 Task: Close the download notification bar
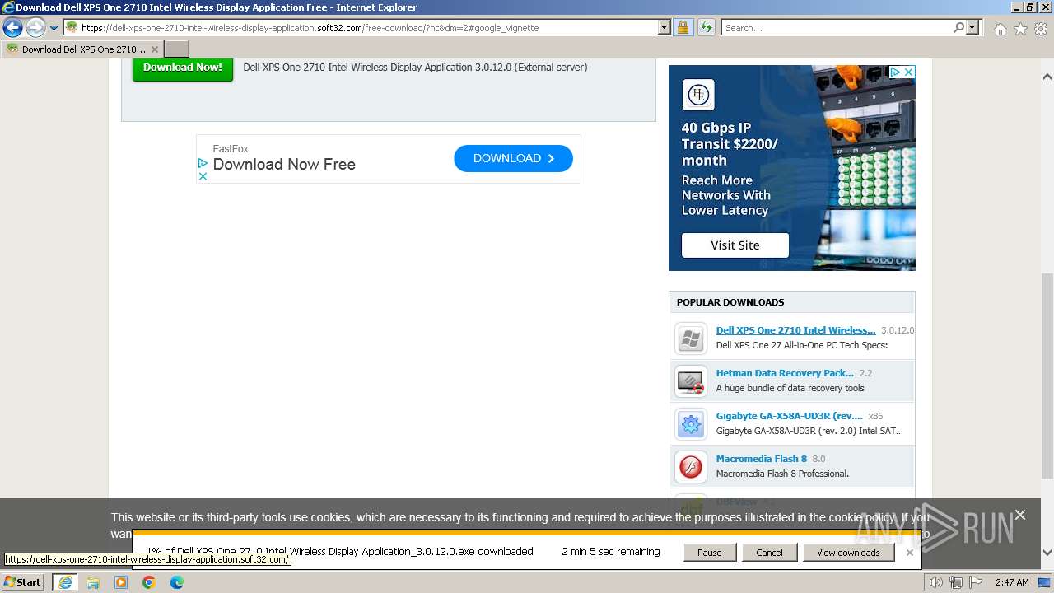click(x=909, y=553)
